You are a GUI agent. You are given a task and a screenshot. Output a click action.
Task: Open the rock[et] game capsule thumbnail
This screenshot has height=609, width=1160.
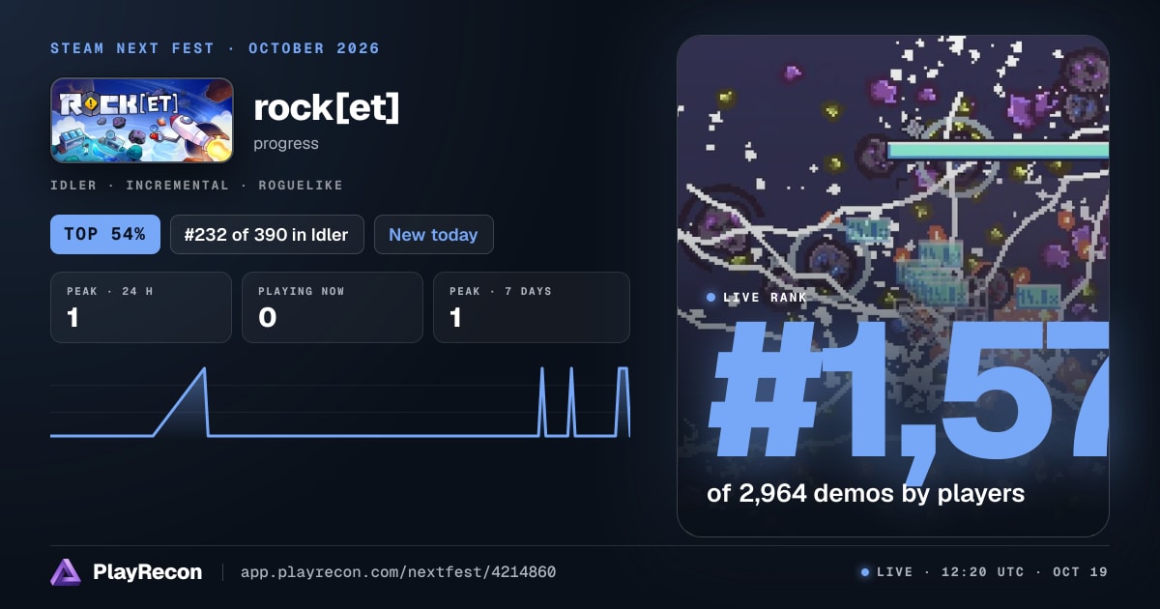pyautogui.click(x=142, y=120)
